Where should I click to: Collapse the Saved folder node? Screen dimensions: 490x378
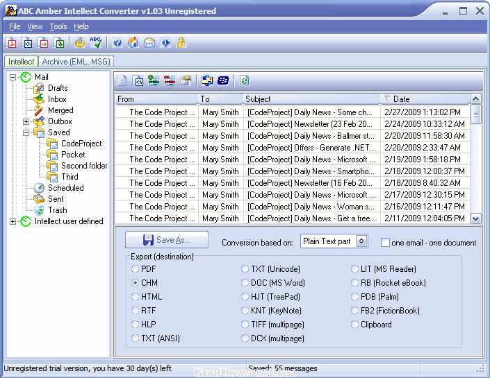pyautogui.click(x=26, y=132)
